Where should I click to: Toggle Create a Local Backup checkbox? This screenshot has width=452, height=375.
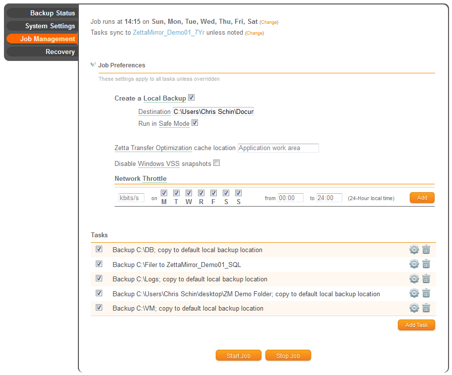coord(192,98)
